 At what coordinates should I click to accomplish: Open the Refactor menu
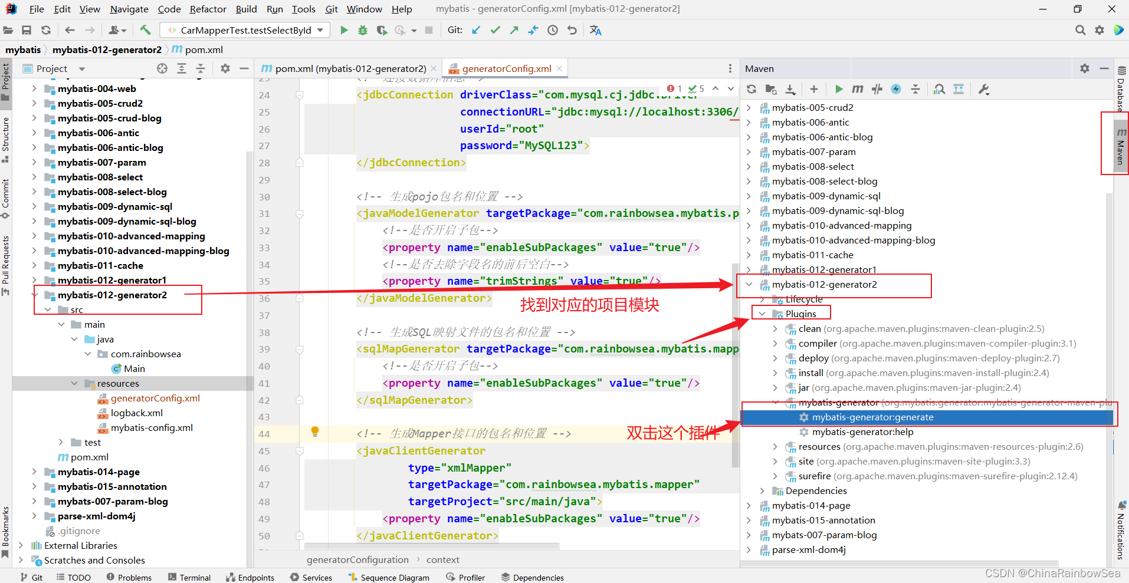click(x=208, y=9)
